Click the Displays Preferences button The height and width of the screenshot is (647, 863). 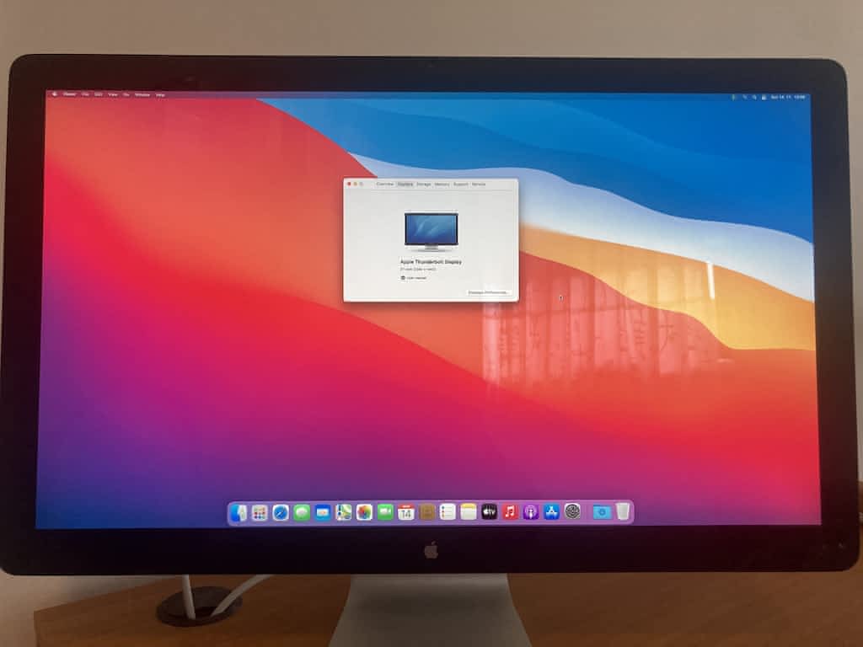[x=488, y=292]
